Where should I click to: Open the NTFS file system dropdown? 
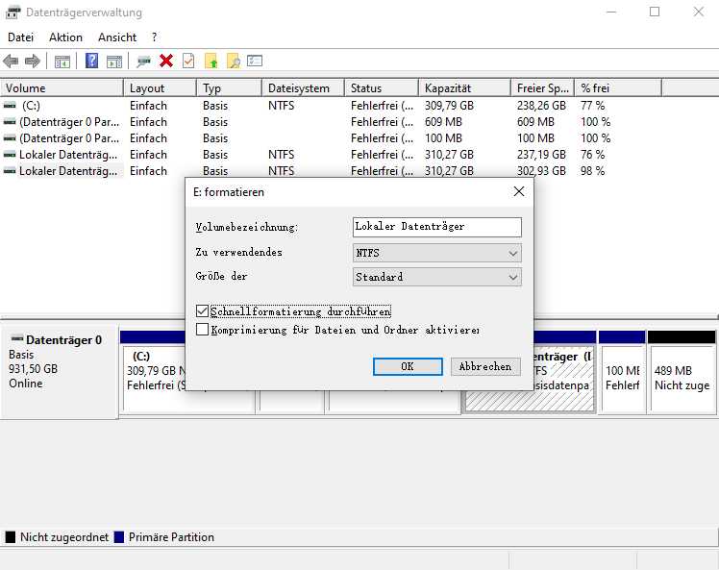[437, 253]
